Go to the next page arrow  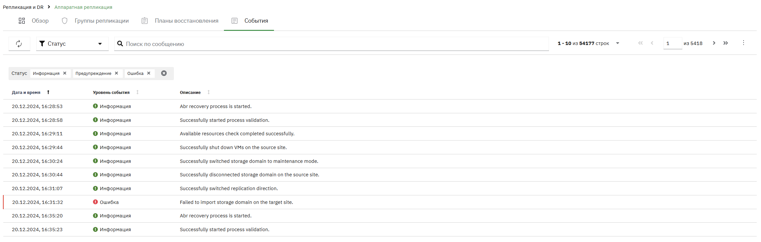[714, 43]
